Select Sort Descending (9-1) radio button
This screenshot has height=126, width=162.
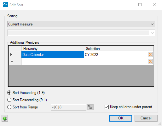(9, 100)
